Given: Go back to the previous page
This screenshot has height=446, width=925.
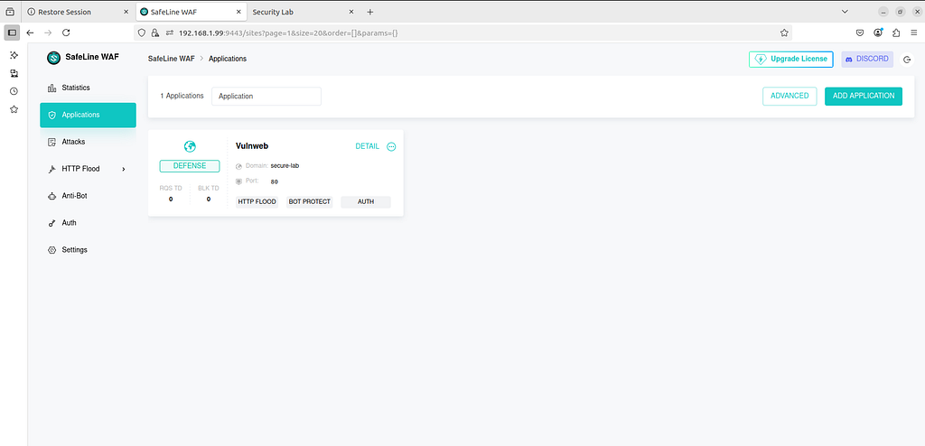Looking at the screenshot, I should [30, 33].
